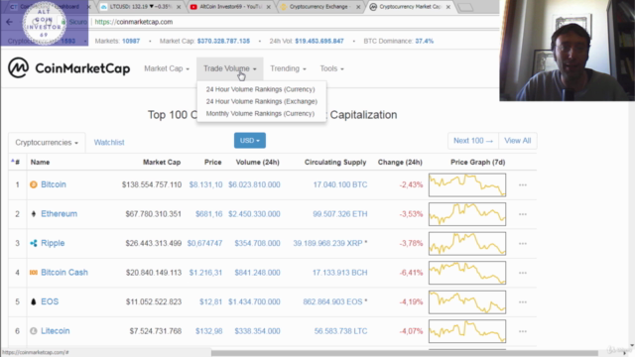The image size is (635, 357).
Task: Open the Bitcoin Cash coin page link
Action: tap(64, 273)
